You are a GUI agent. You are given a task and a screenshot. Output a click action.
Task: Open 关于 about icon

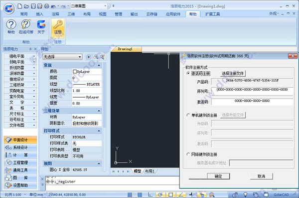click(x=41, y=27)
